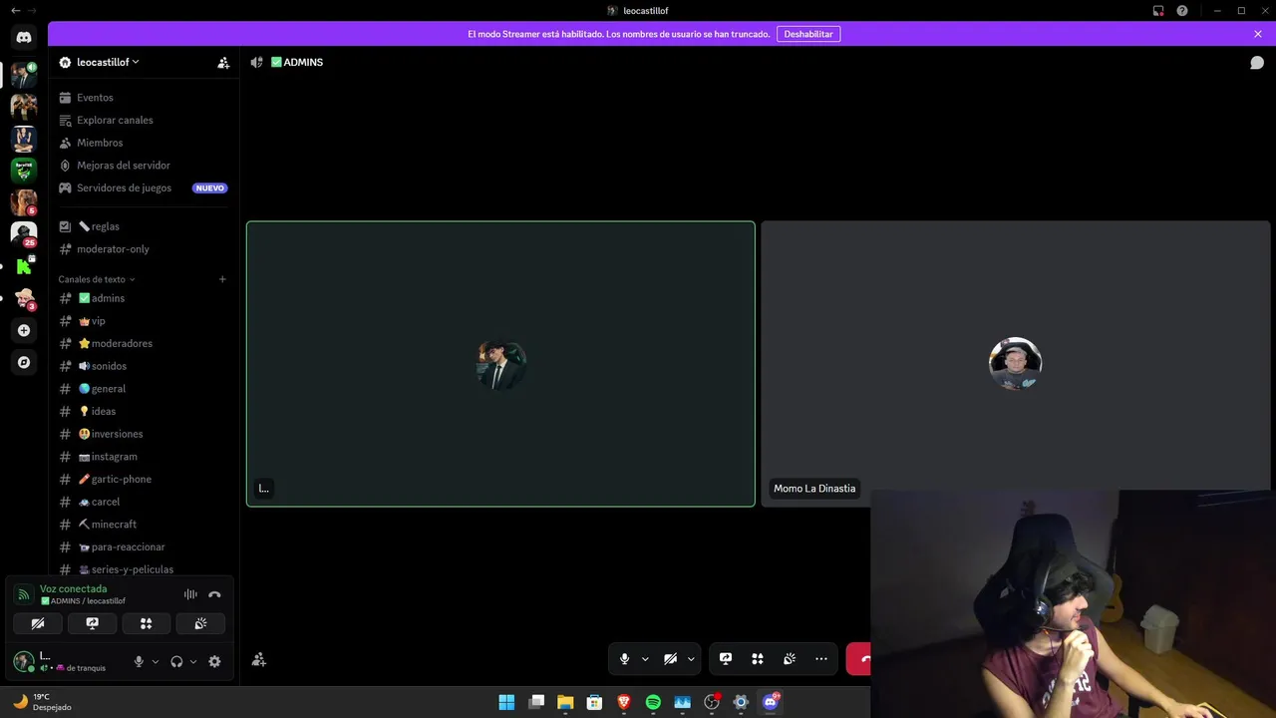The width and height of the screenshot is (1276, 718).
Task: Open the moderadores channel
Action: (144, 343)
